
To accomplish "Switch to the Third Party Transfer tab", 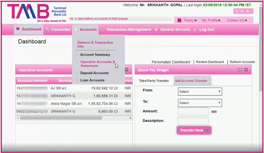I will (154, 81).
